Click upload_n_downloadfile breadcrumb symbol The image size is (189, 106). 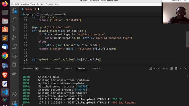click(x=53, y=14)
